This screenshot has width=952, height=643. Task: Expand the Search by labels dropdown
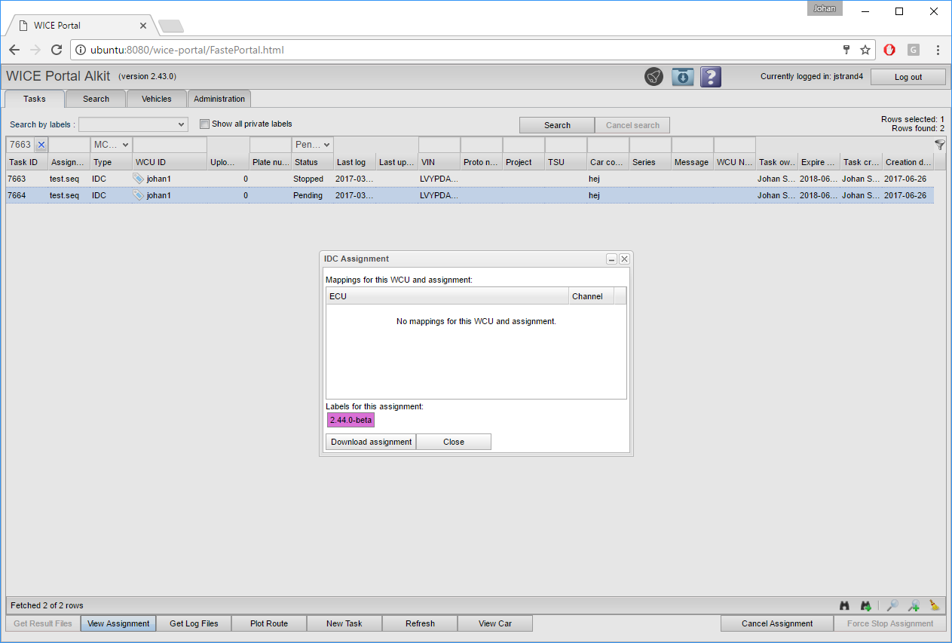133,124
